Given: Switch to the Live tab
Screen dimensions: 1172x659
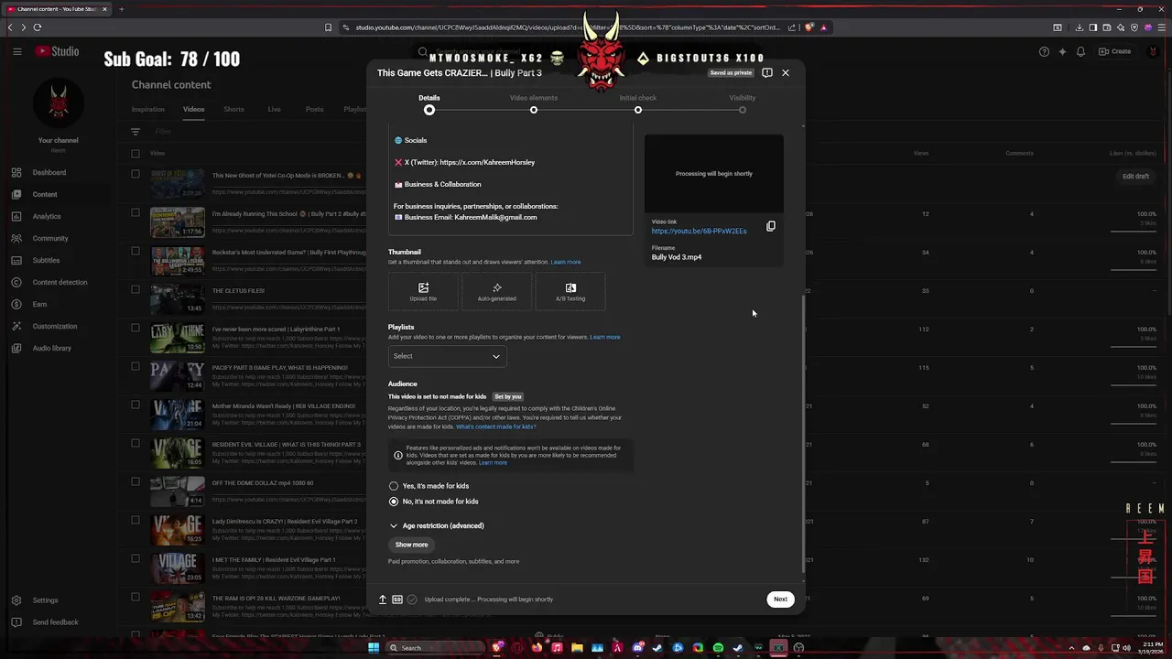Looking at the screenshot, I should click(274, 109).
